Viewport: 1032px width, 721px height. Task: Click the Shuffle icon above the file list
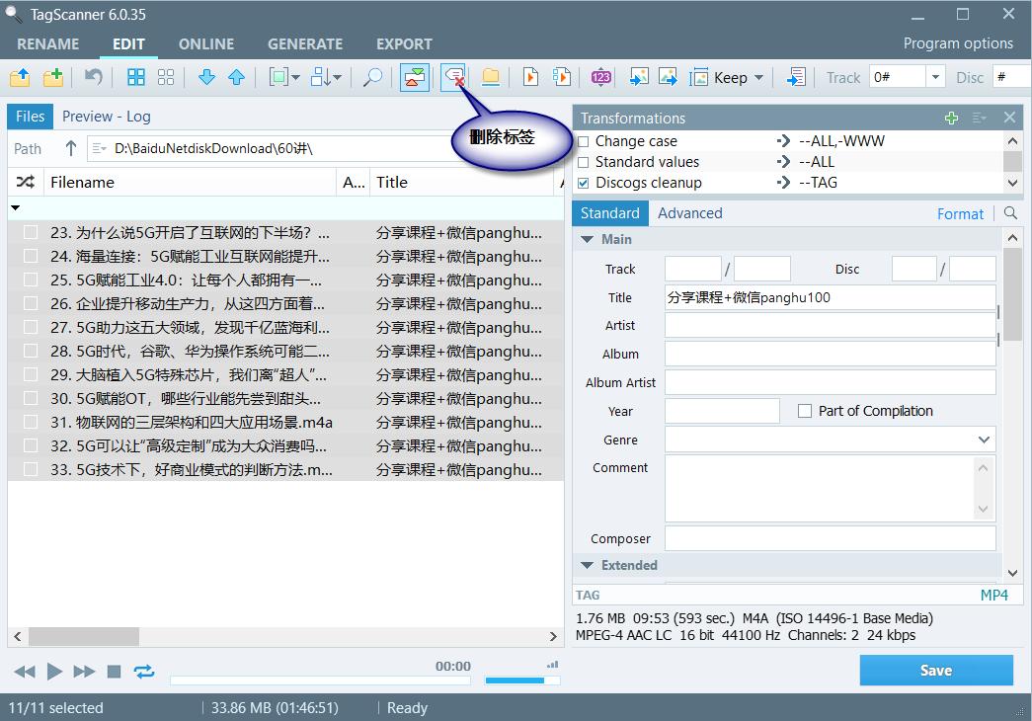(25, 182)
